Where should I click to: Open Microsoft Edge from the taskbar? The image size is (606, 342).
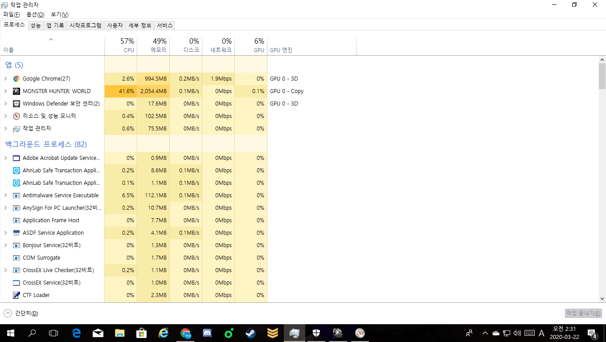tap(76, 333)
